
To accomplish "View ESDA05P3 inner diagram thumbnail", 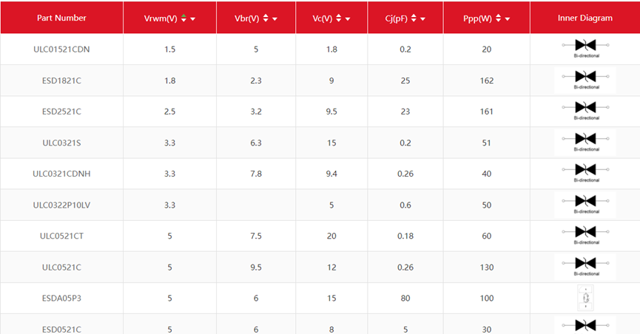I will (x=585, y=298).
